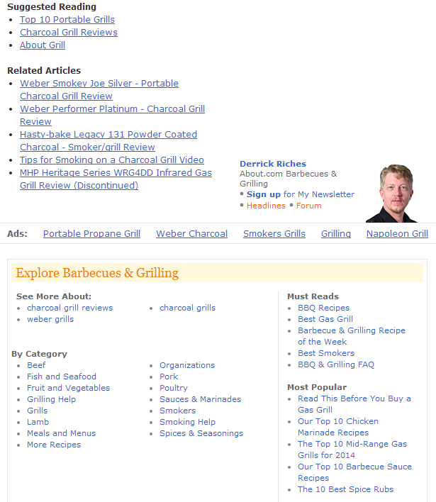Sign up for My Newsletter

[x=264, y=194]
